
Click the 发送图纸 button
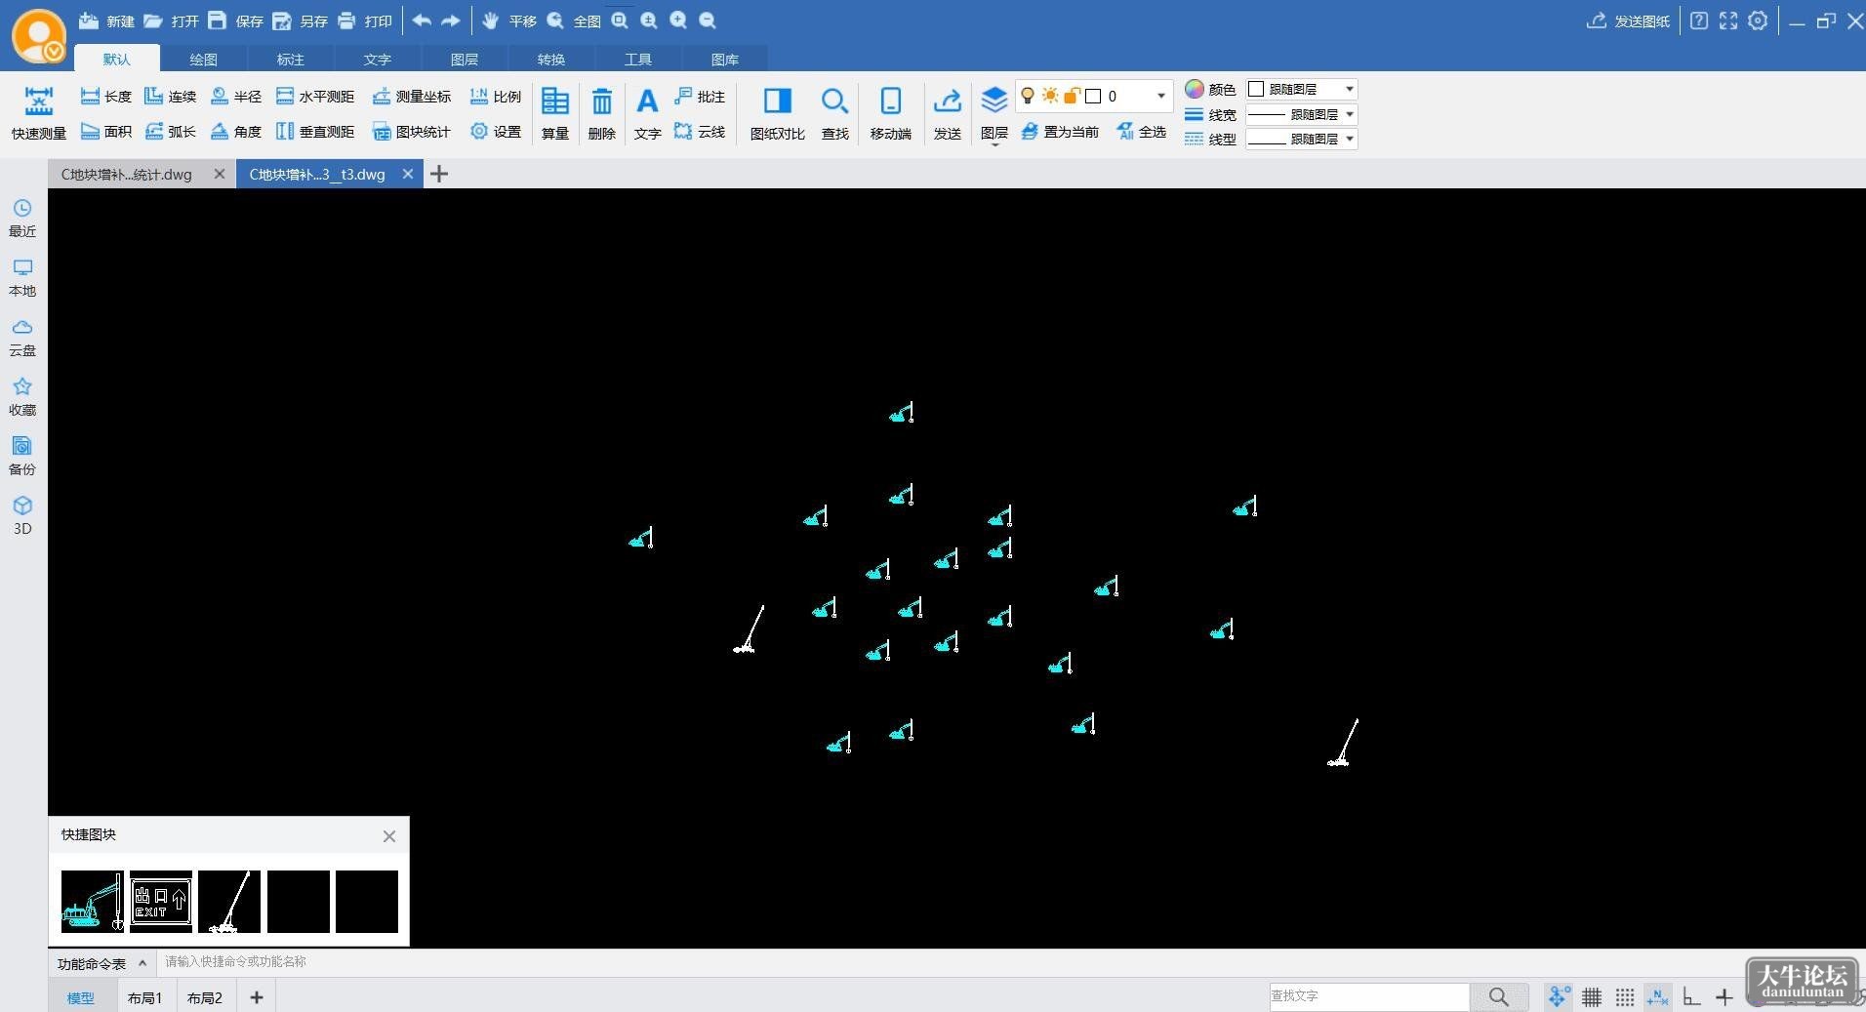1628,20
